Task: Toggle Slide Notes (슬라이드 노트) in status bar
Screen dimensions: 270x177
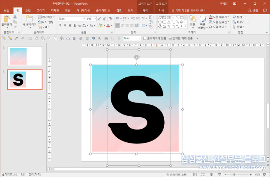Action: [x=177, y=174]
